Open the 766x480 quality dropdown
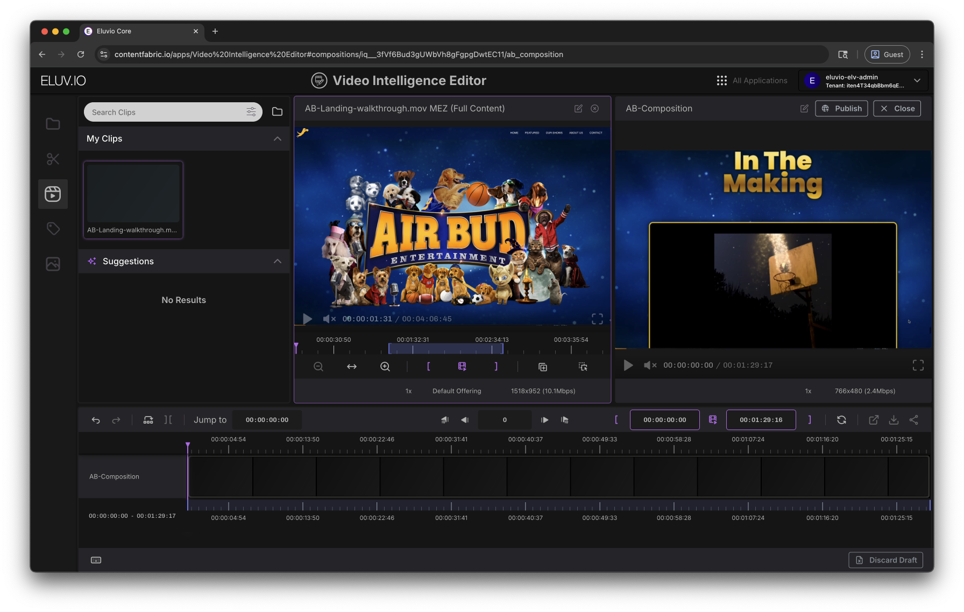 (x=865, y=391)
